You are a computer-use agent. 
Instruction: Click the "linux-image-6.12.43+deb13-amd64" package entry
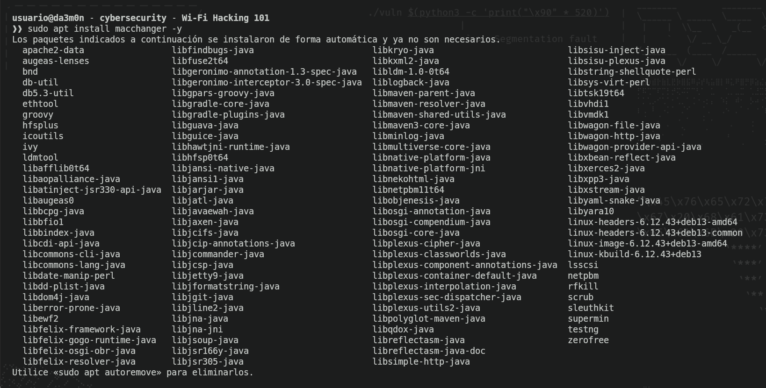[647, 244]
